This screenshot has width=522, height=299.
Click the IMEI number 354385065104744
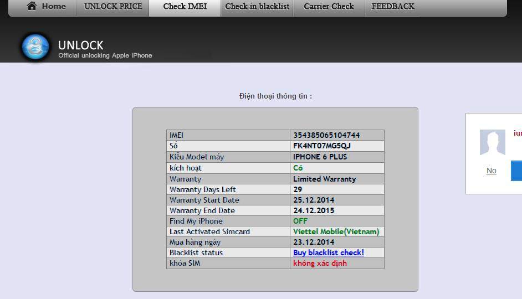click(326, 135)
